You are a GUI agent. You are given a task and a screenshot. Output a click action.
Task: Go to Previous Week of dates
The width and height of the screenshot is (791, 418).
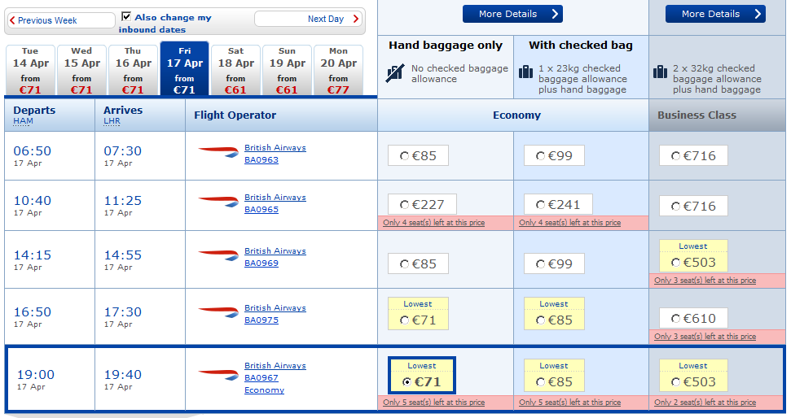click(60, 20)
